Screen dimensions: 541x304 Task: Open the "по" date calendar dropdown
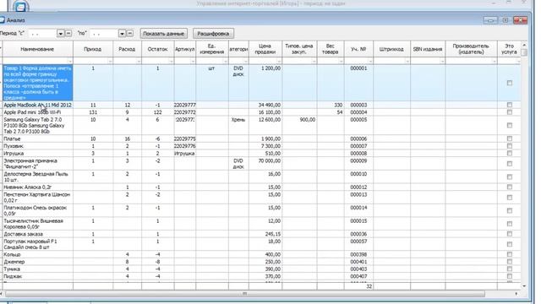[x=122, y=34]
